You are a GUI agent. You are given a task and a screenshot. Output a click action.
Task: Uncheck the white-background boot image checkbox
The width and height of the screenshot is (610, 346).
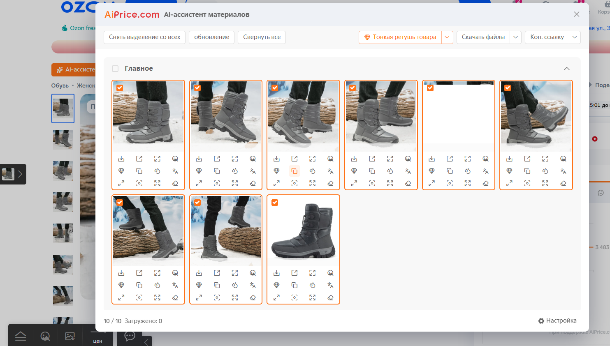pyautogui.click(x=275, y=203)
